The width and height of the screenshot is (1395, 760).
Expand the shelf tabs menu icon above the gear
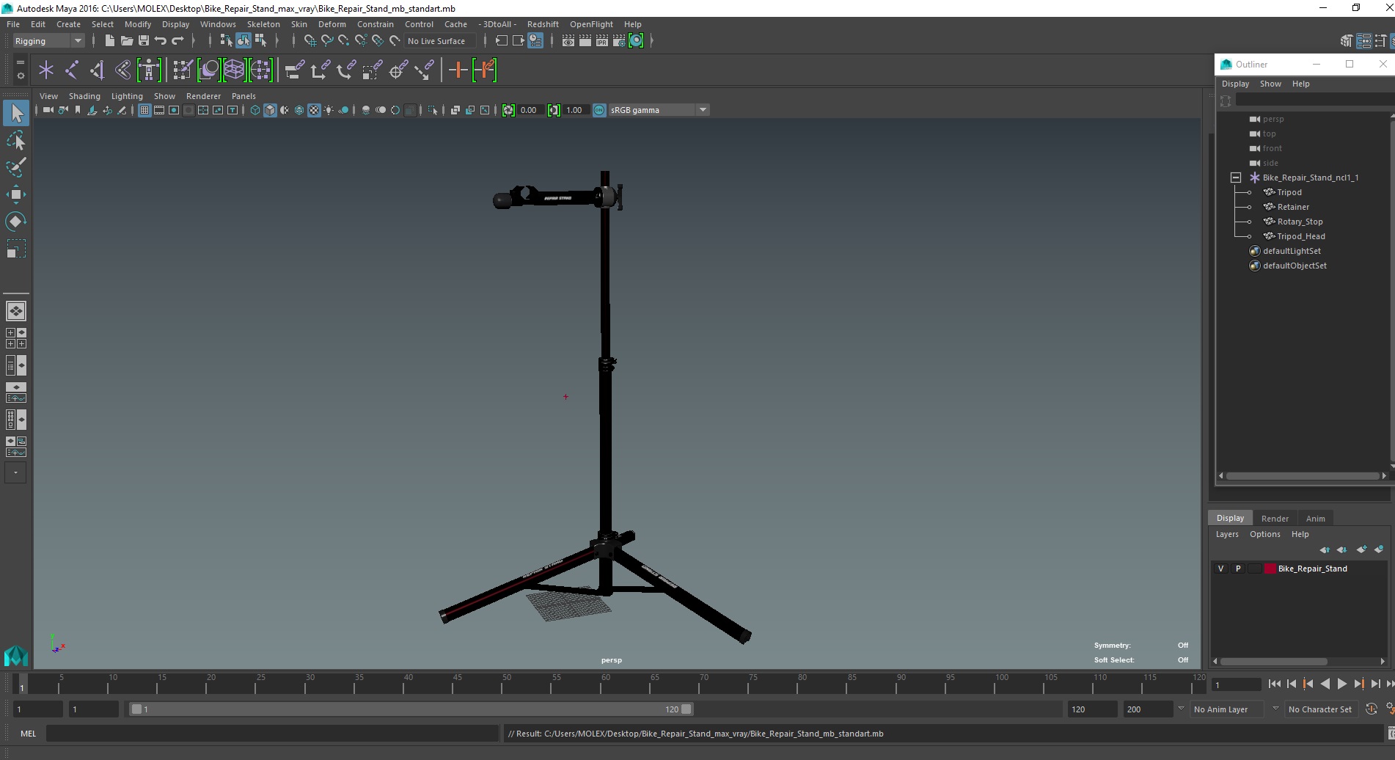(20, 62)
